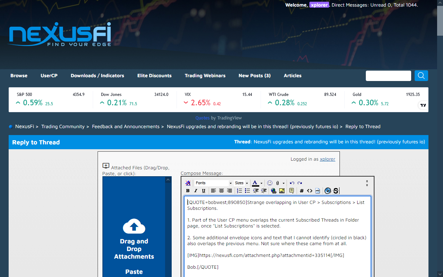This screenshot has height=277, width=443.
Task: Click the xplorer link beside Logged in as
Action: [327, 159]
